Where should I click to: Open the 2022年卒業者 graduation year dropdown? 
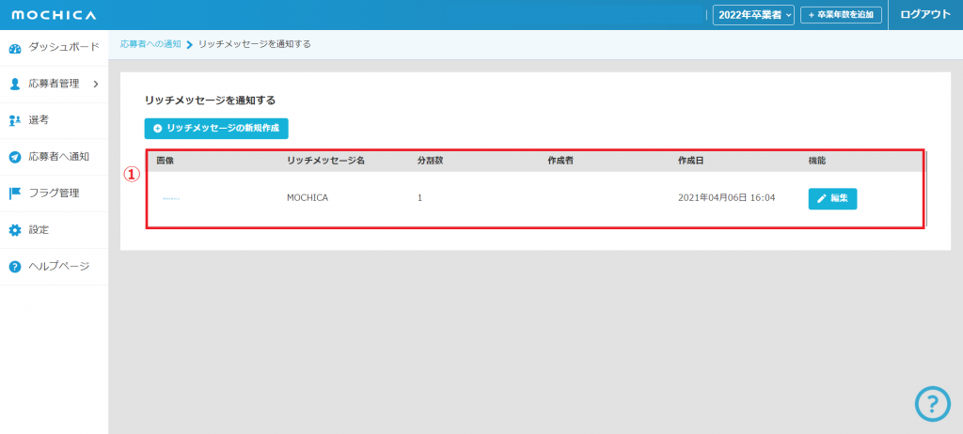pyautogui.click(x=753, y=15)
